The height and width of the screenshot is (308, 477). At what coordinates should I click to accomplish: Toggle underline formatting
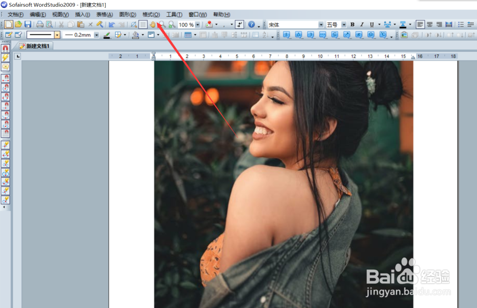tap(372, 25)
